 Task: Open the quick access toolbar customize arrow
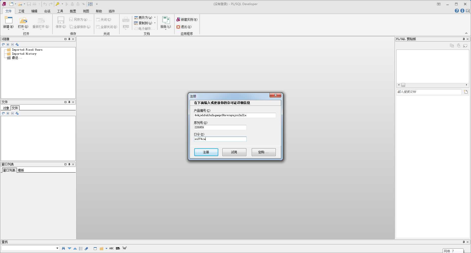tap(97, 4)
